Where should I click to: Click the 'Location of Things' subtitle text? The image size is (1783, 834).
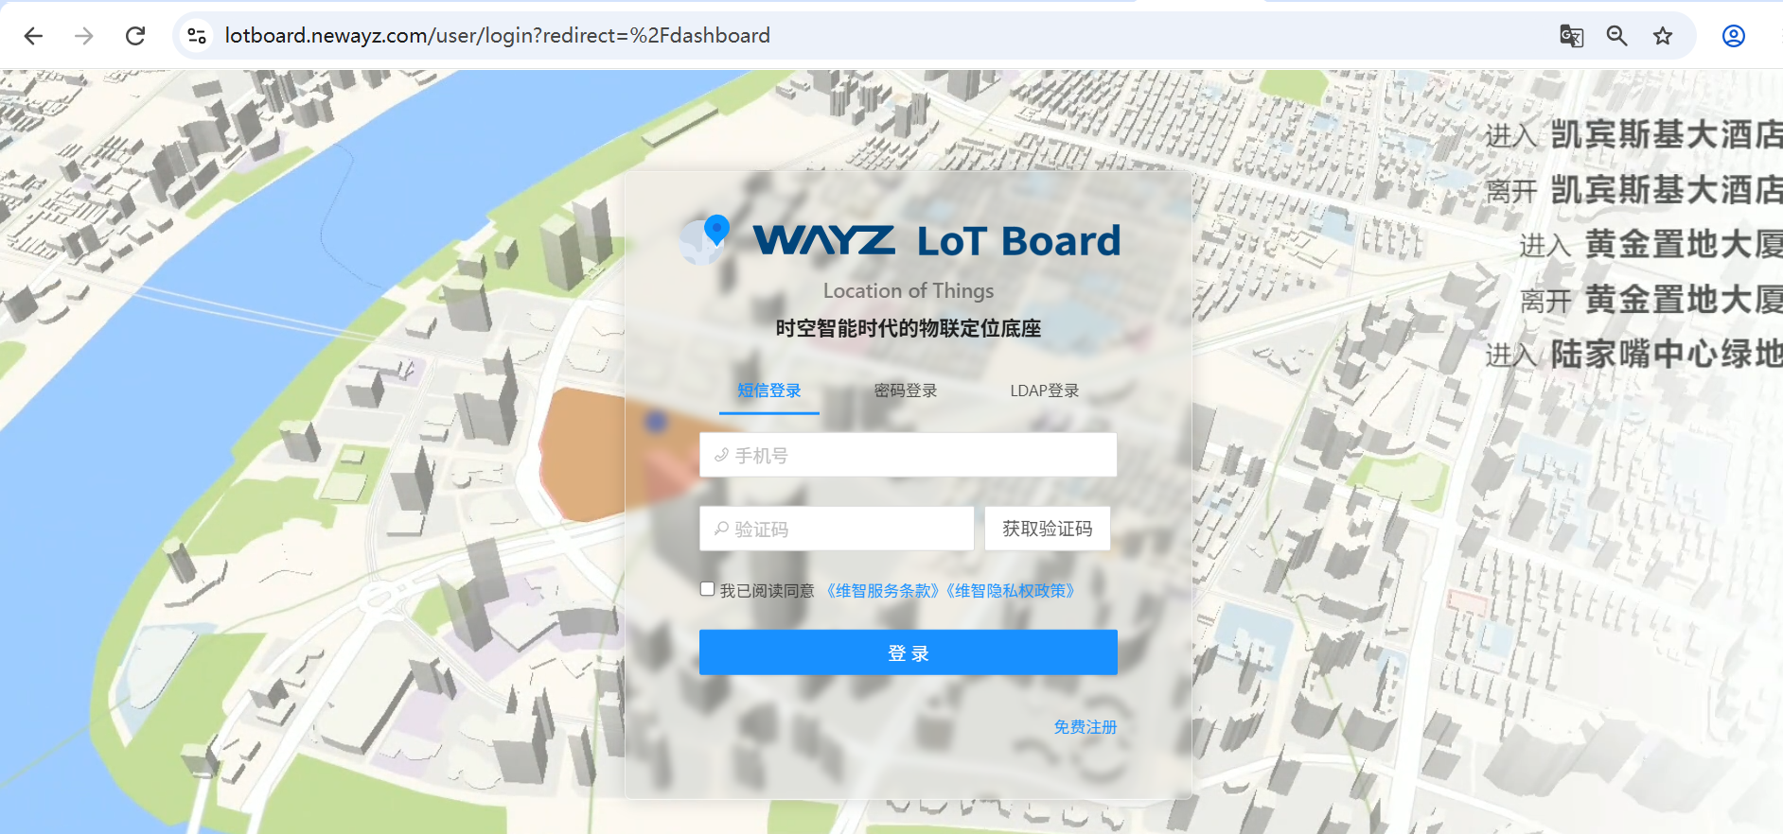(x=909, y=290)
